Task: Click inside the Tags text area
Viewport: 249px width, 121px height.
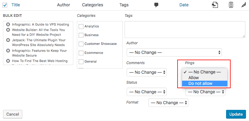Action: [x=185, y=29]
